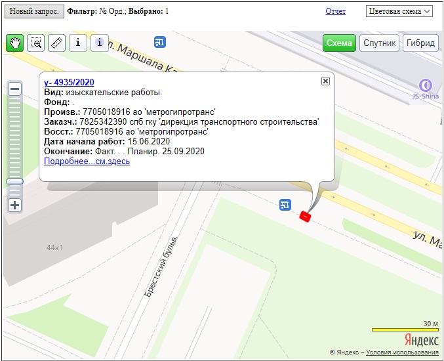This screenshot has height=361, width=444.
Task: Switch map to 'Гибрид' view
Action: pyautogui.click(x=420, y=43)
